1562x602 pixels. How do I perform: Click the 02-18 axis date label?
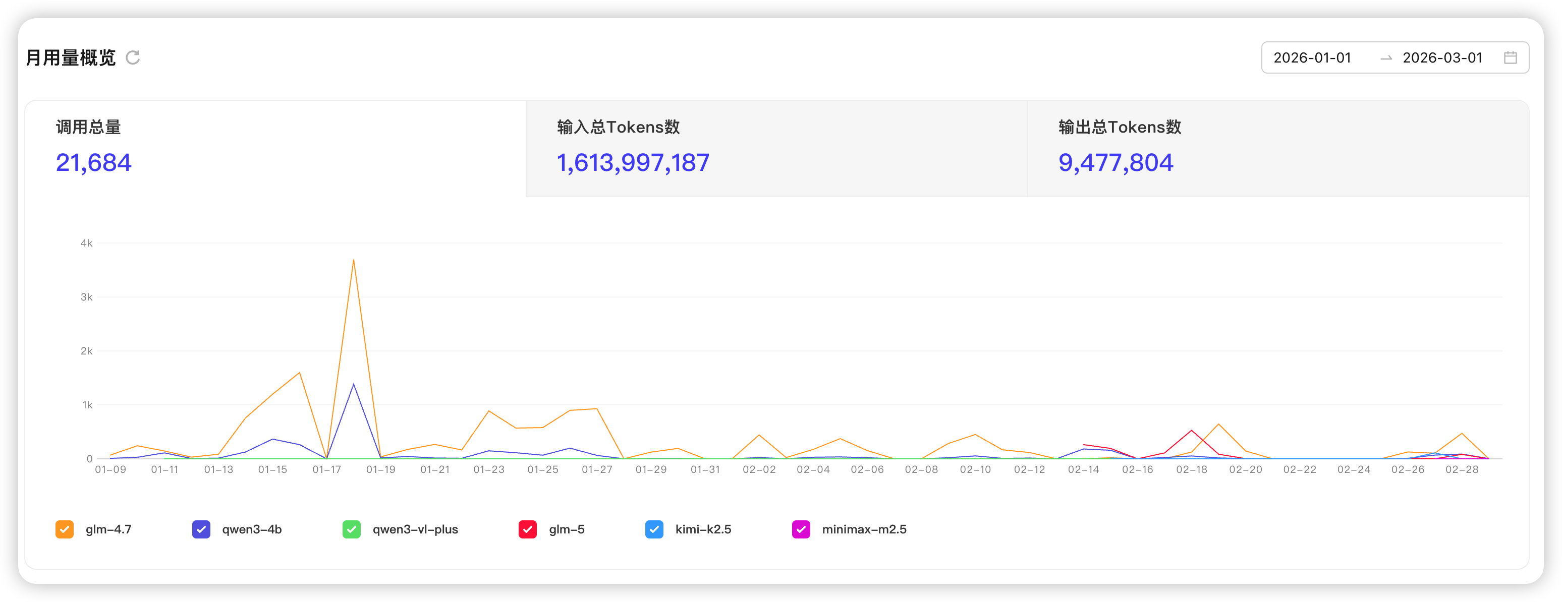(1192, 469)
